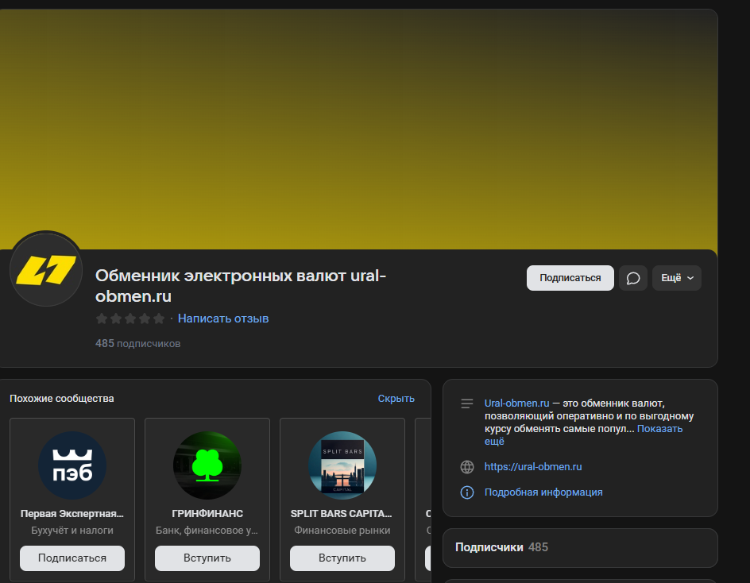Hide similar communities with Скрыть
This screenshot has width=750, height=583.
point(396,399)
